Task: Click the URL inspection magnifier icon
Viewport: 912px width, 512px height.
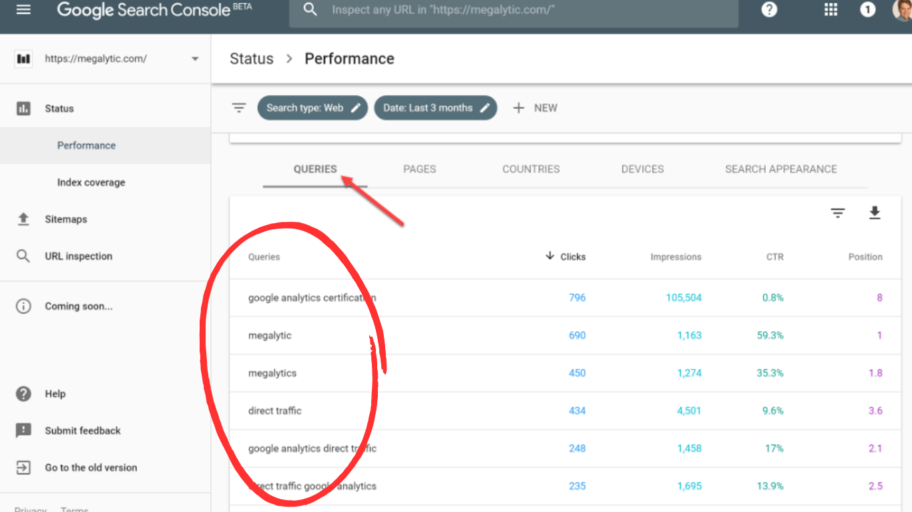Action: 23,256
